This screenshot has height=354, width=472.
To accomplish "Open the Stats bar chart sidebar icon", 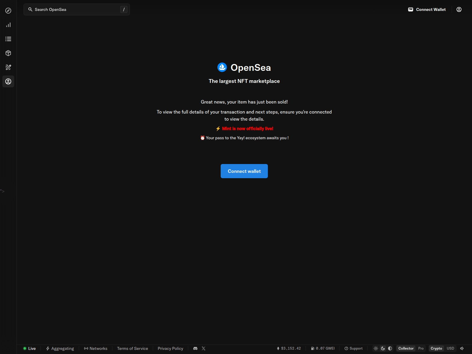I will [8, 25].
